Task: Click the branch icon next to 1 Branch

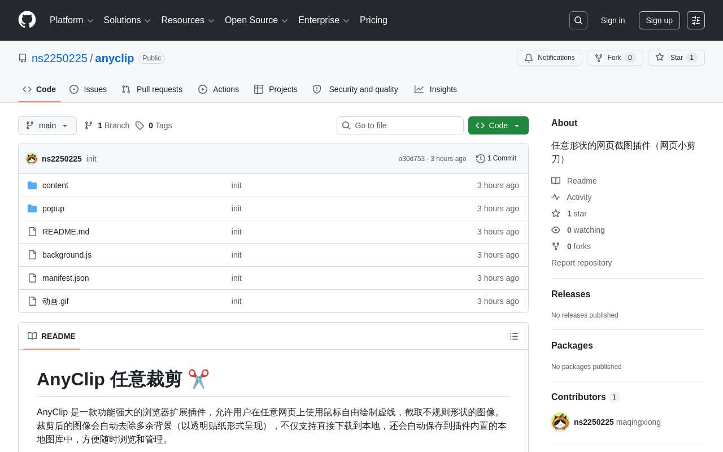Action: pos(89,125)
